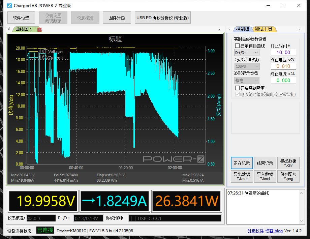Switch to the 曲线图 1 tab
Viewport: 310px width, 239px height.
pyautogui.click(x=24, y=29)
